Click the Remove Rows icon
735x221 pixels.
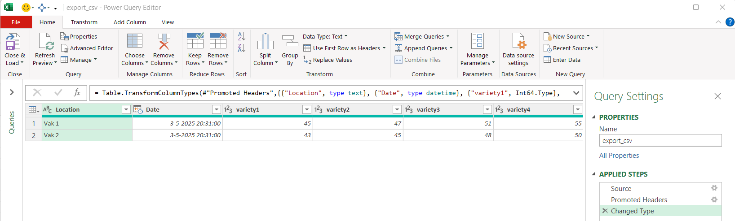(x=218, y=41)
